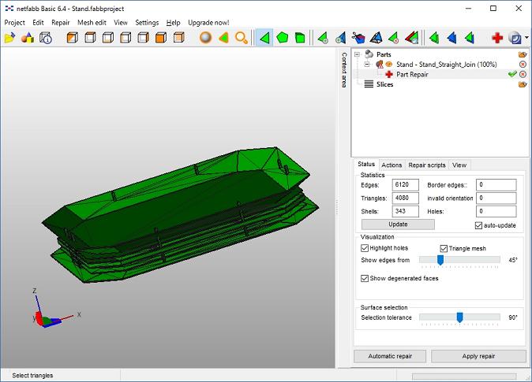Uncheck Show degenerated faces
This screenshot has height=382, width=532.
pyautogui.click(x=365, y=278)
